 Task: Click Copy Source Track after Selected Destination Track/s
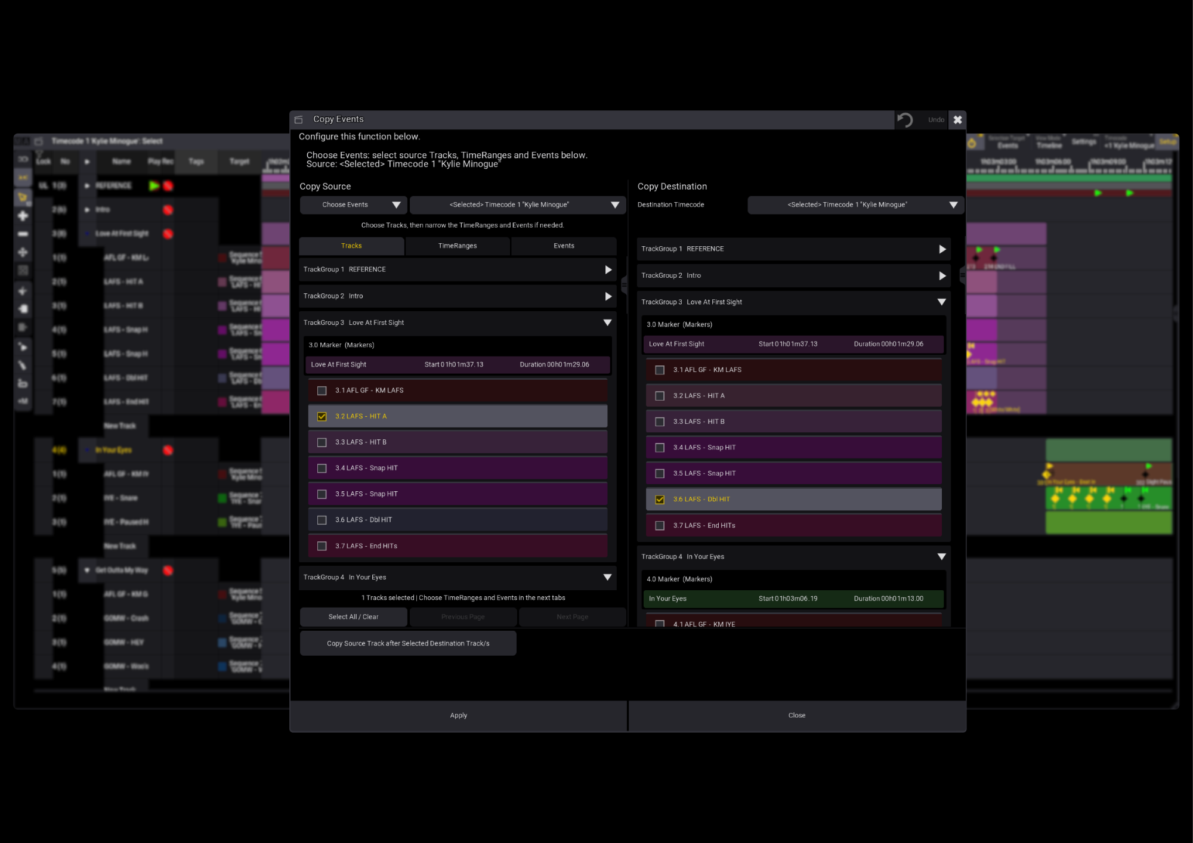pos(409,644)
